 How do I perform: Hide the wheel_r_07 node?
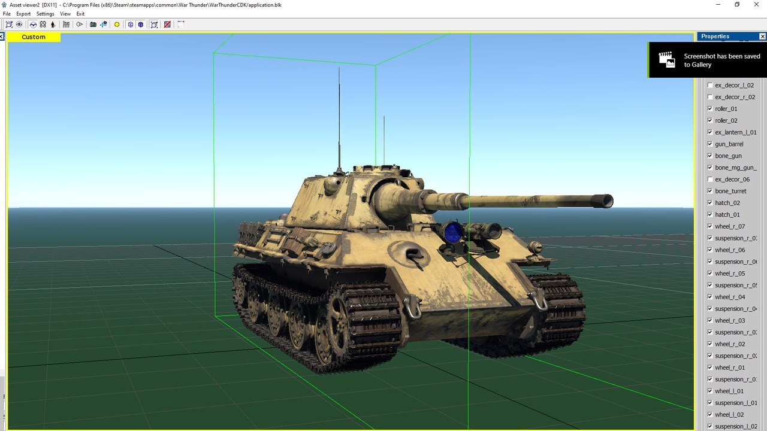(710, 226)
